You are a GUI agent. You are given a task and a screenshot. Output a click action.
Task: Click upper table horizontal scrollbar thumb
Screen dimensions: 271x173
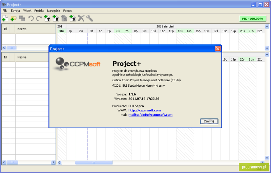click(12, 48)
